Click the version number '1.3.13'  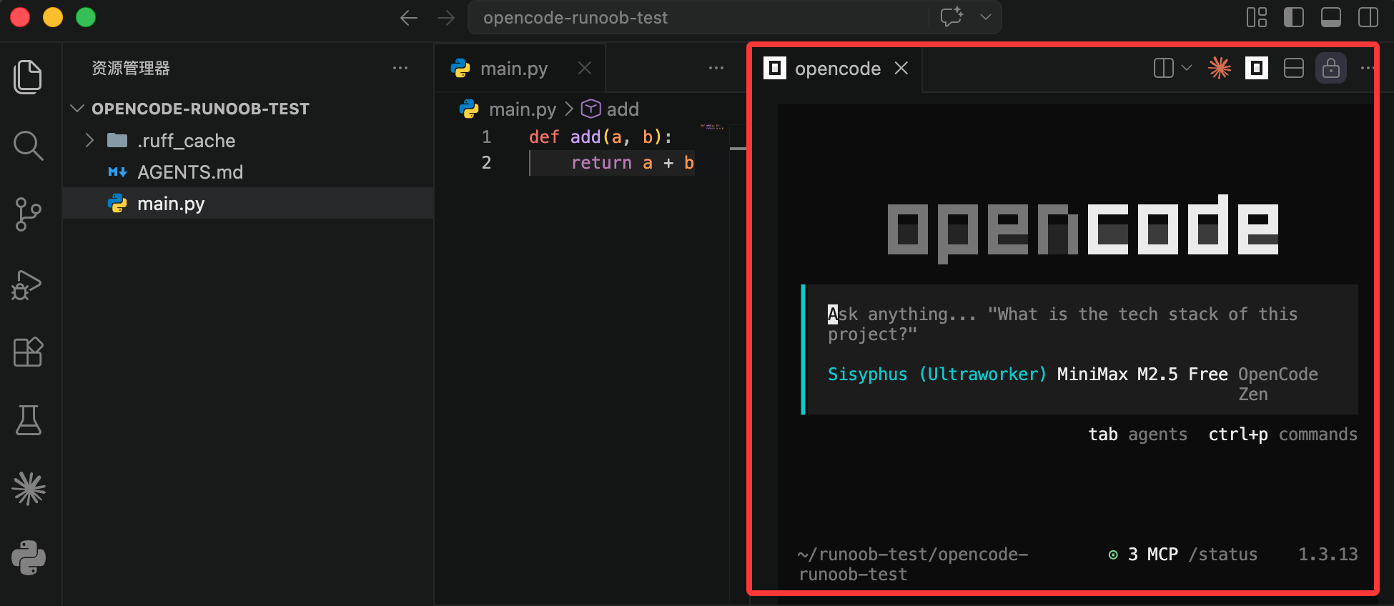point(1328,554)
